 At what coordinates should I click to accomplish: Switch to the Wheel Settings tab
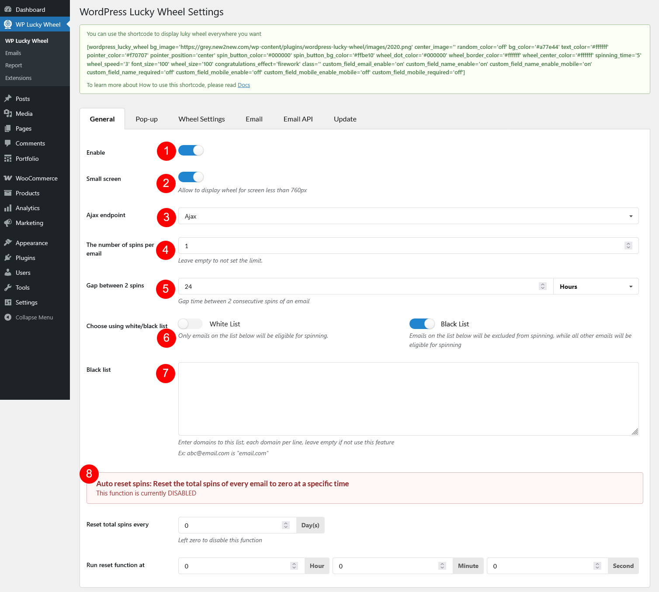tap(201, 119)
